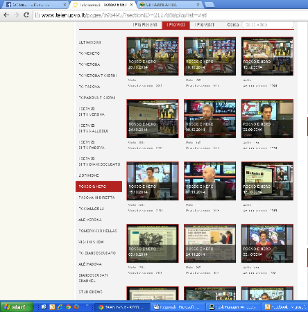Screen dimensions: 308x312
Task: Open a new browser tab
Action: point(209,5)
